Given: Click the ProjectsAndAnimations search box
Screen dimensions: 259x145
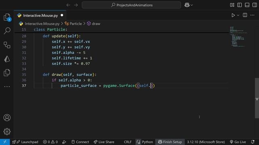Looking at the screenshot, I should (x=131, y=5).
